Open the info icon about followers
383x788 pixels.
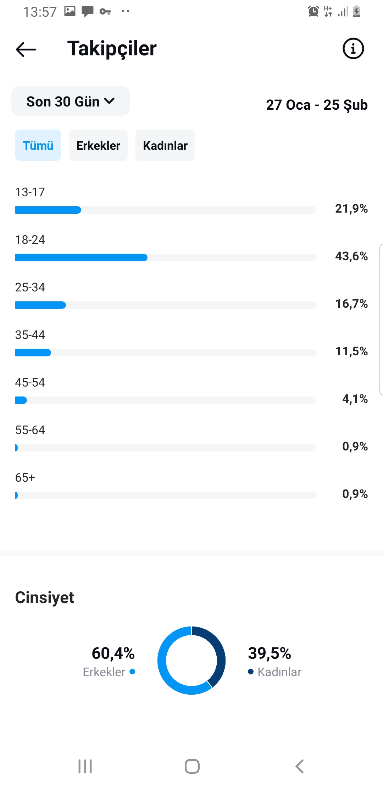click(x=353, y=48)
